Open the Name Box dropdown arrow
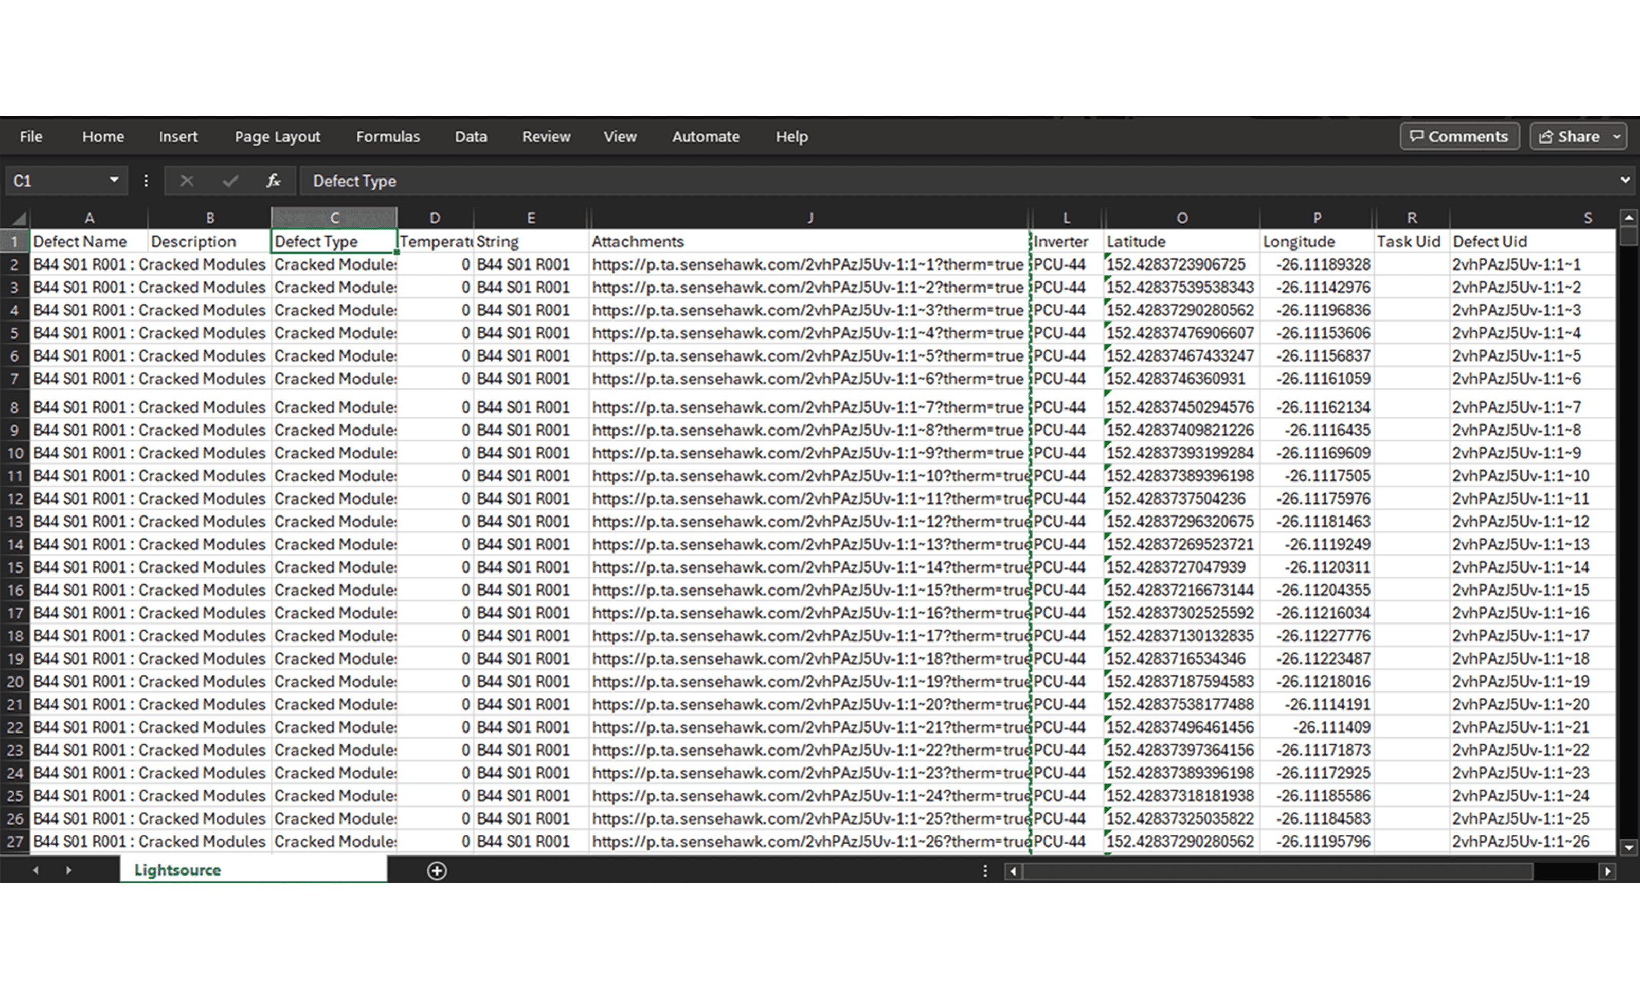1640x999 pixels. tap(114, 181)
